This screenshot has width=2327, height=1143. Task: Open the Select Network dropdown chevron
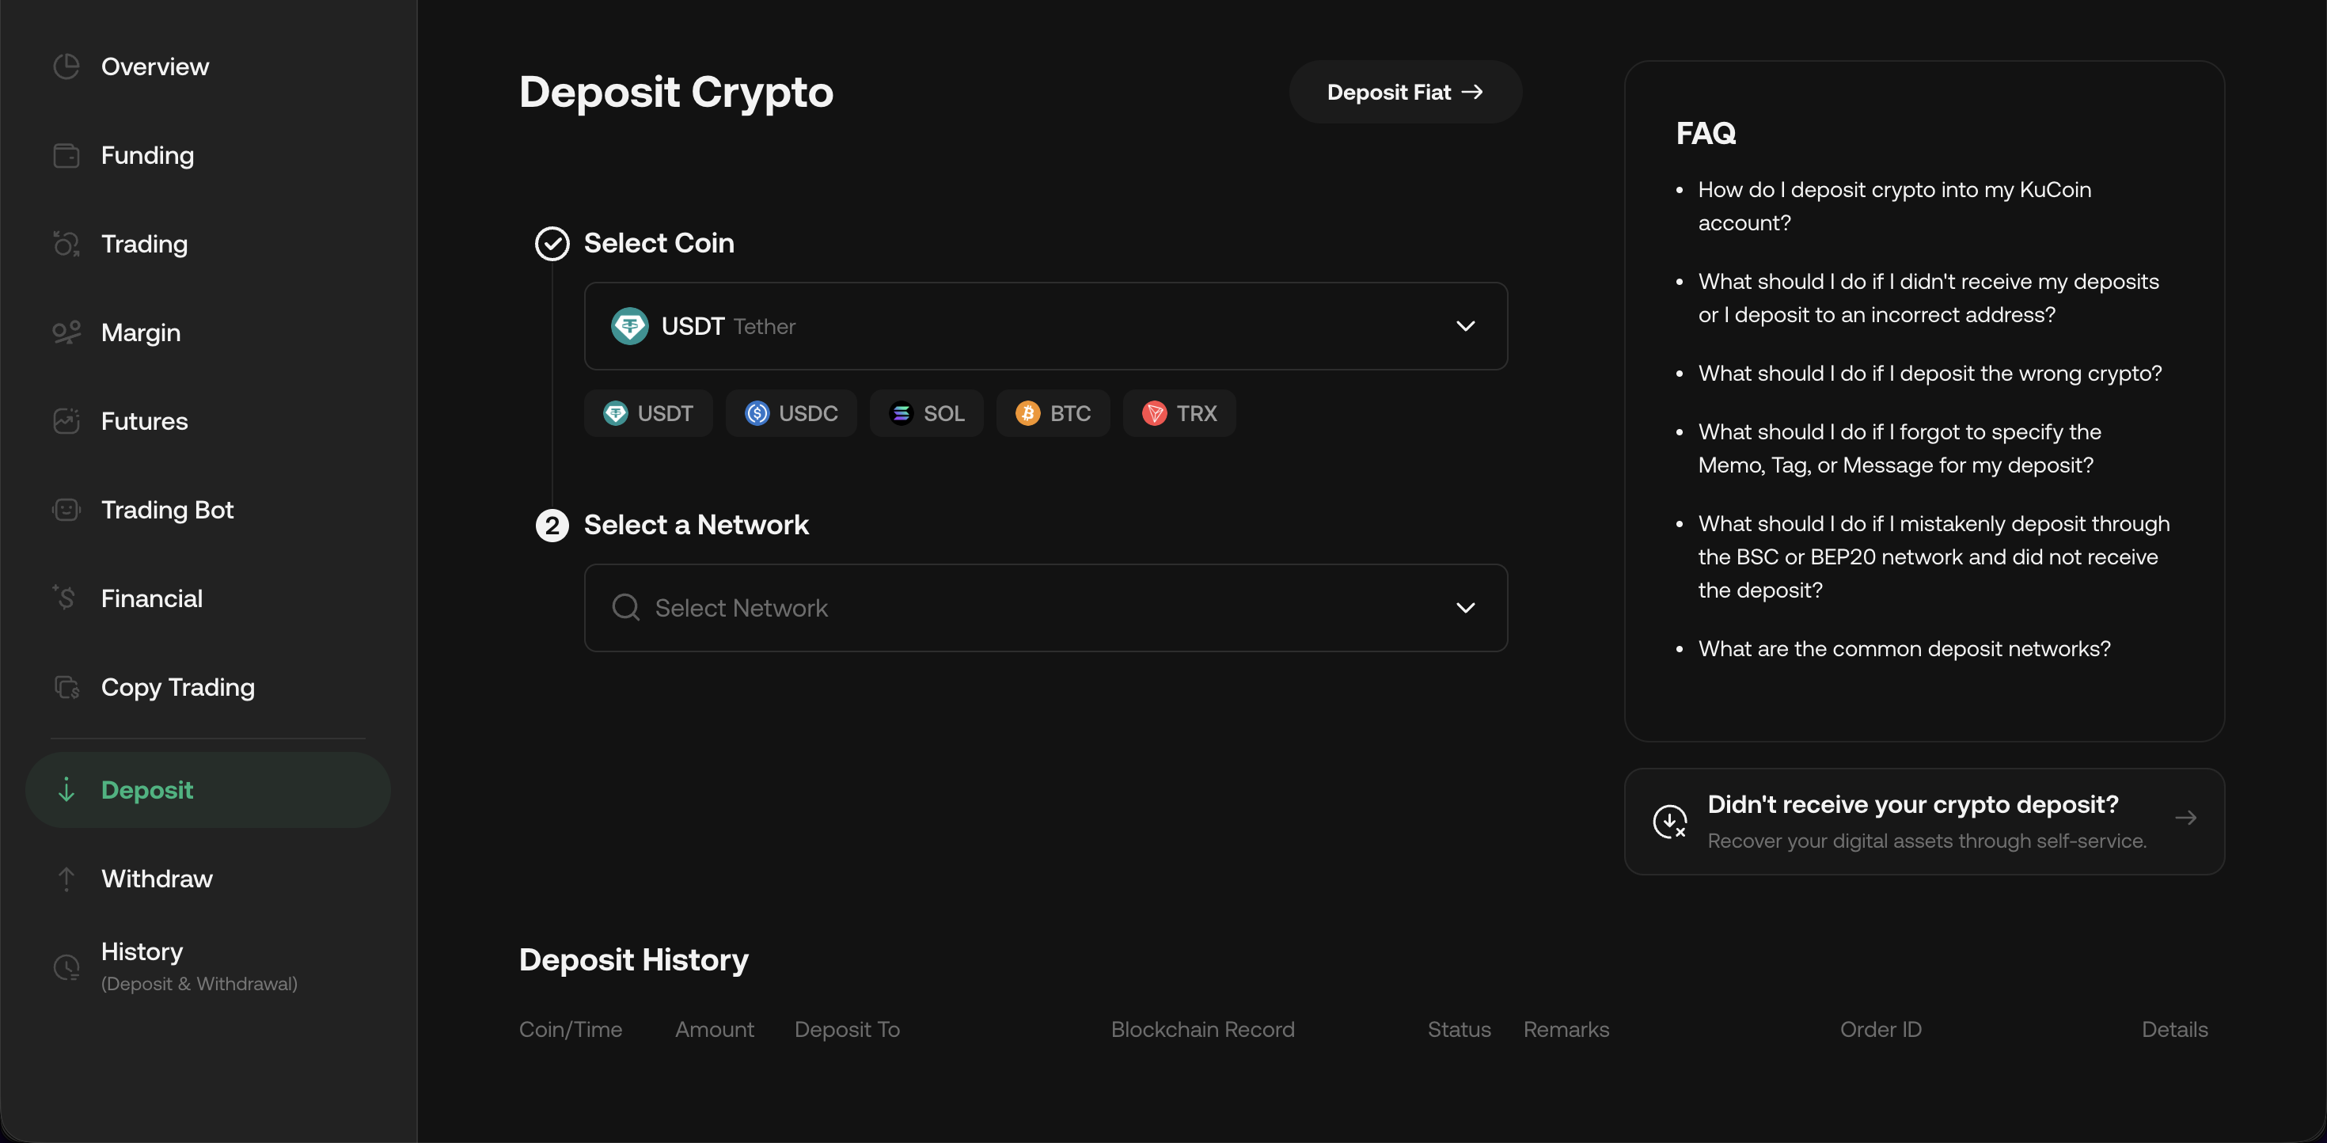coord(1465,608)
